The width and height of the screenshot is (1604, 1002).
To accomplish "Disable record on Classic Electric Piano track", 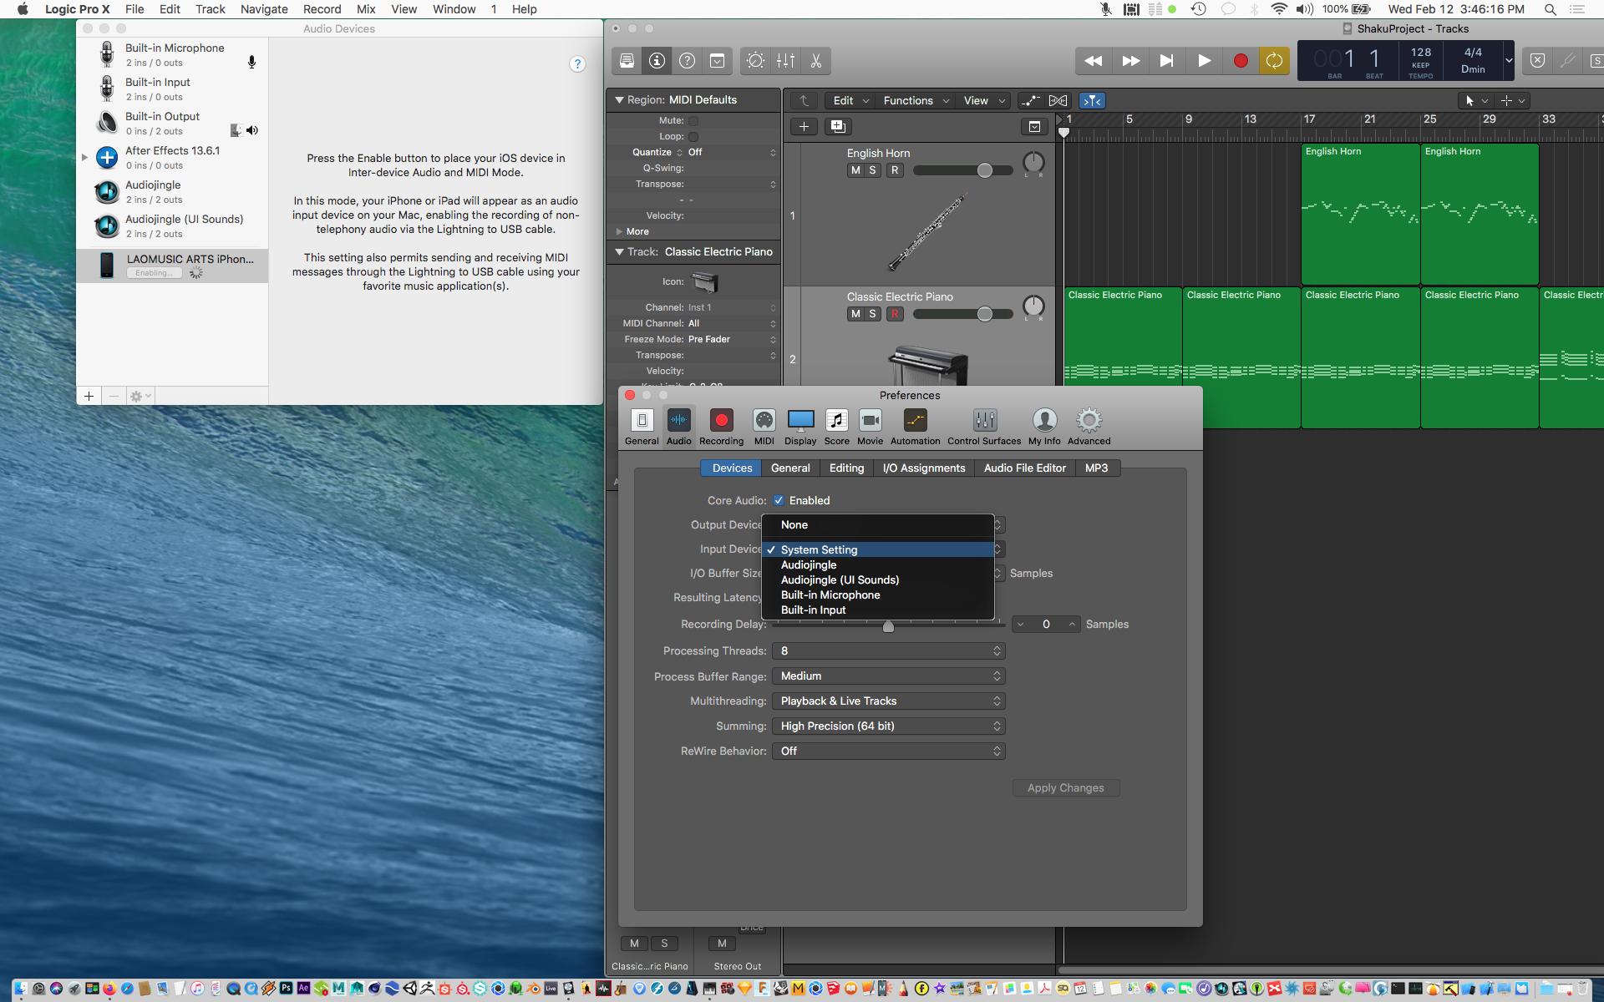I will click(895, 314).
